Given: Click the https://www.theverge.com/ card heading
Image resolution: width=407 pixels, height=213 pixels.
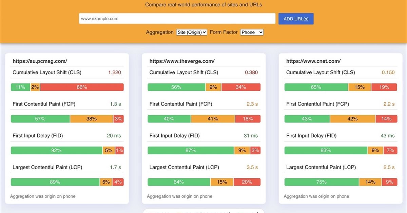Looking at the screenshot, I should click(182, 61).
